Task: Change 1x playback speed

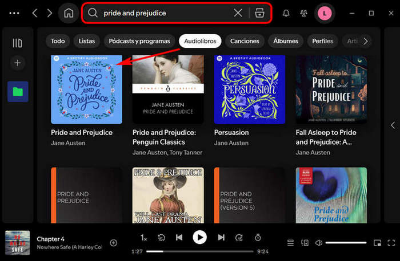Action: [143, 238]
